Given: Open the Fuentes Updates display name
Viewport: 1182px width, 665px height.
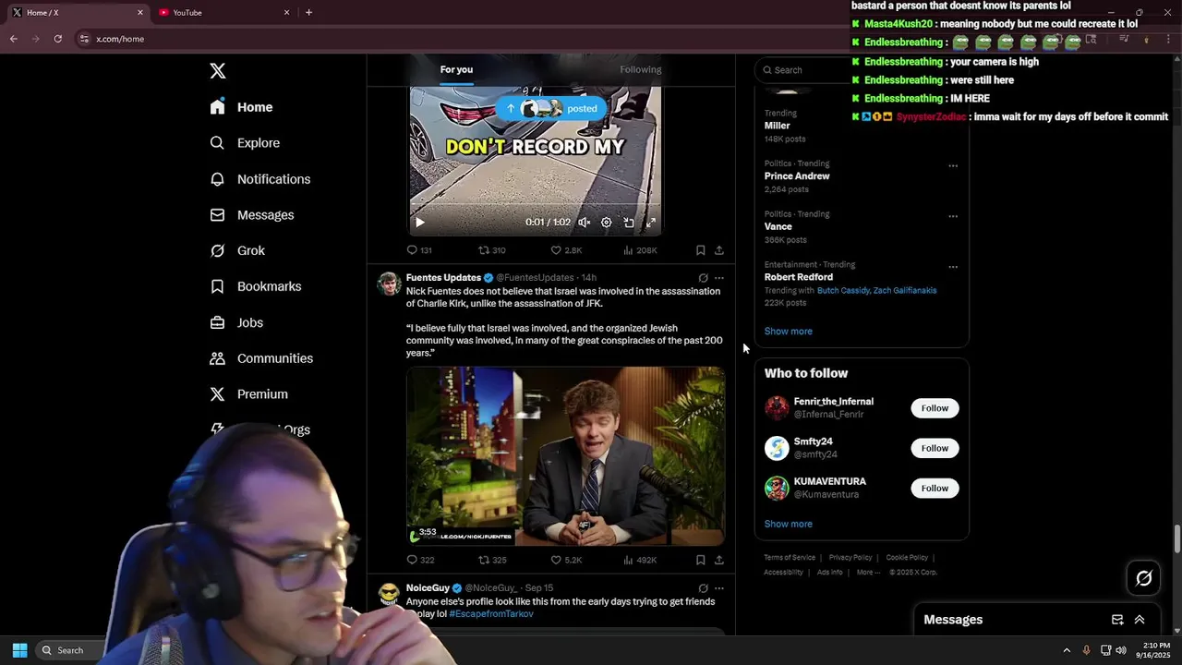Looking at the screenshot, I should coord(443,278).
